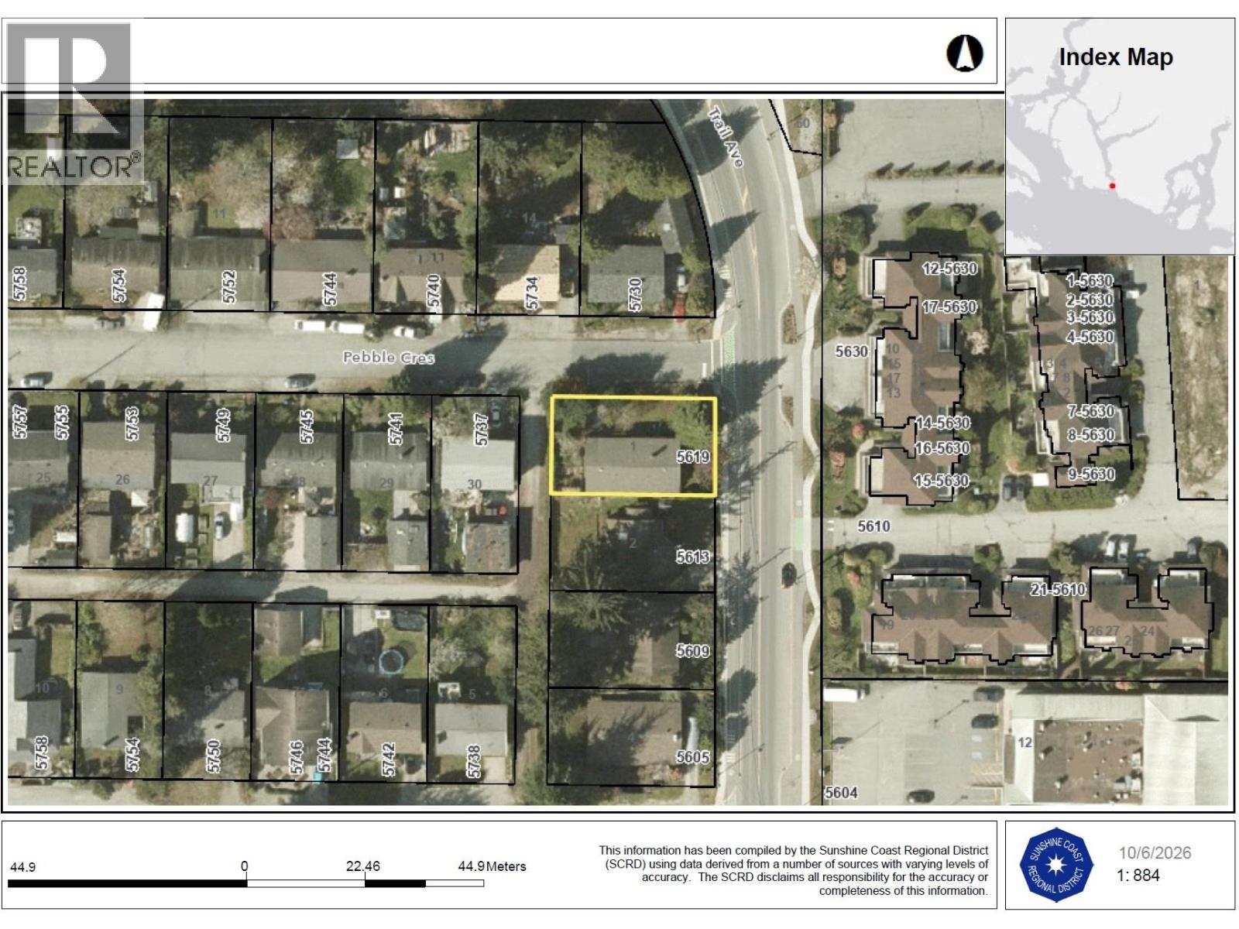1239x929 pixels.
Task: Open the Index Map overview thumbnail
Action: pos(1120,136)
